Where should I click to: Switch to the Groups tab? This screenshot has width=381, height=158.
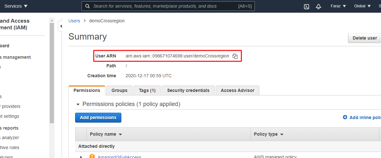pyautogui.click(x=119, y=90)
